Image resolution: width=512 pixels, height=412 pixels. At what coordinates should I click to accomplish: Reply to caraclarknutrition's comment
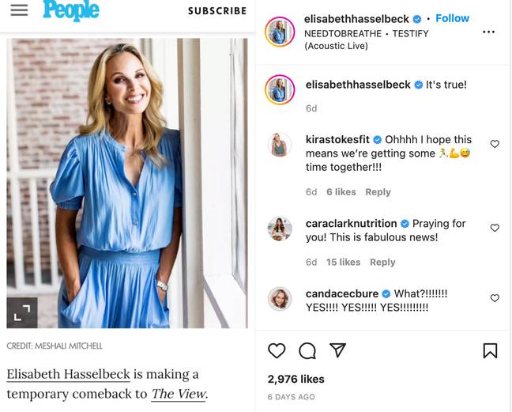(x=382, y=263)
